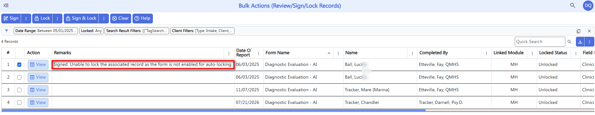Open the Search Result Filters chip
The height and width of the screenshot is (115, 595).
coord(137,31)
